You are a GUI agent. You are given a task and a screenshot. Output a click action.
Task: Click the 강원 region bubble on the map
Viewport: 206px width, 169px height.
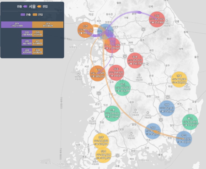(x=157, y=19)
